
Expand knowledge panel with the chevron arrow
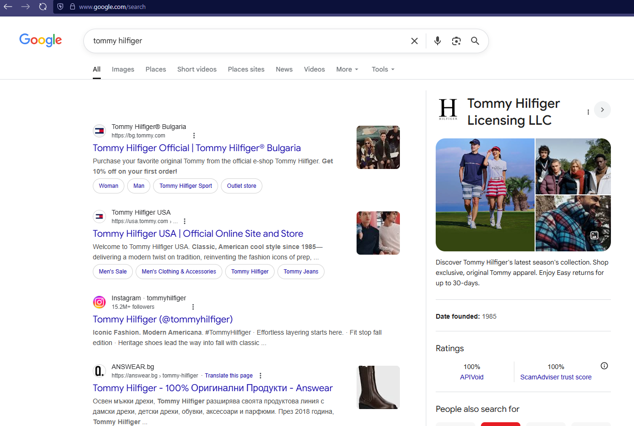click(x=602, y=110)
